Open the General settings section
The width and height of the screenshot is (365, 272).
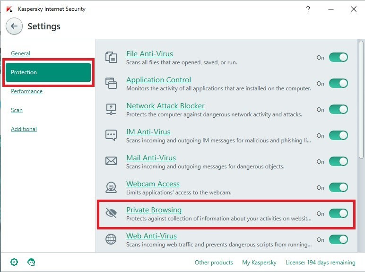click(x=20, y=53)
